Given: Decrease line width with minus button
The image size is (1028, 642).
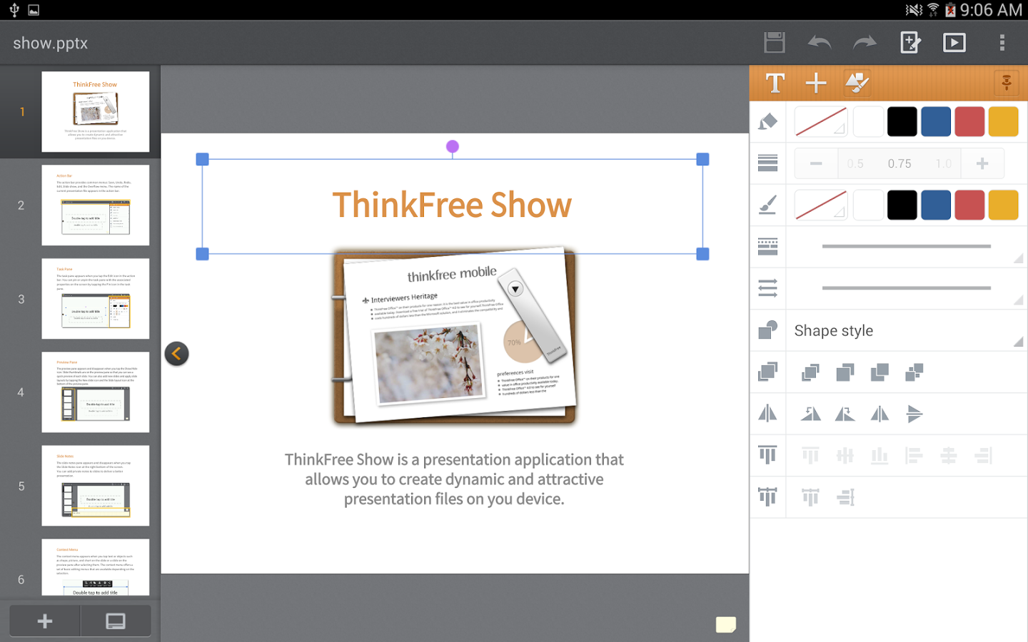Looking at the screenshot, I should (816, 163).
